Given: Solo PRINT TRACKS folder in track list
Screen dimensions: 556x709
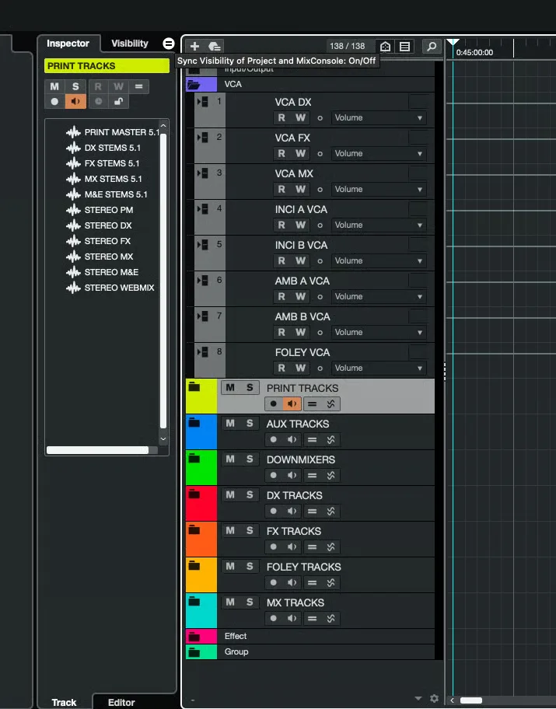Looking at the screenshot, I should (x=250, y=387).
